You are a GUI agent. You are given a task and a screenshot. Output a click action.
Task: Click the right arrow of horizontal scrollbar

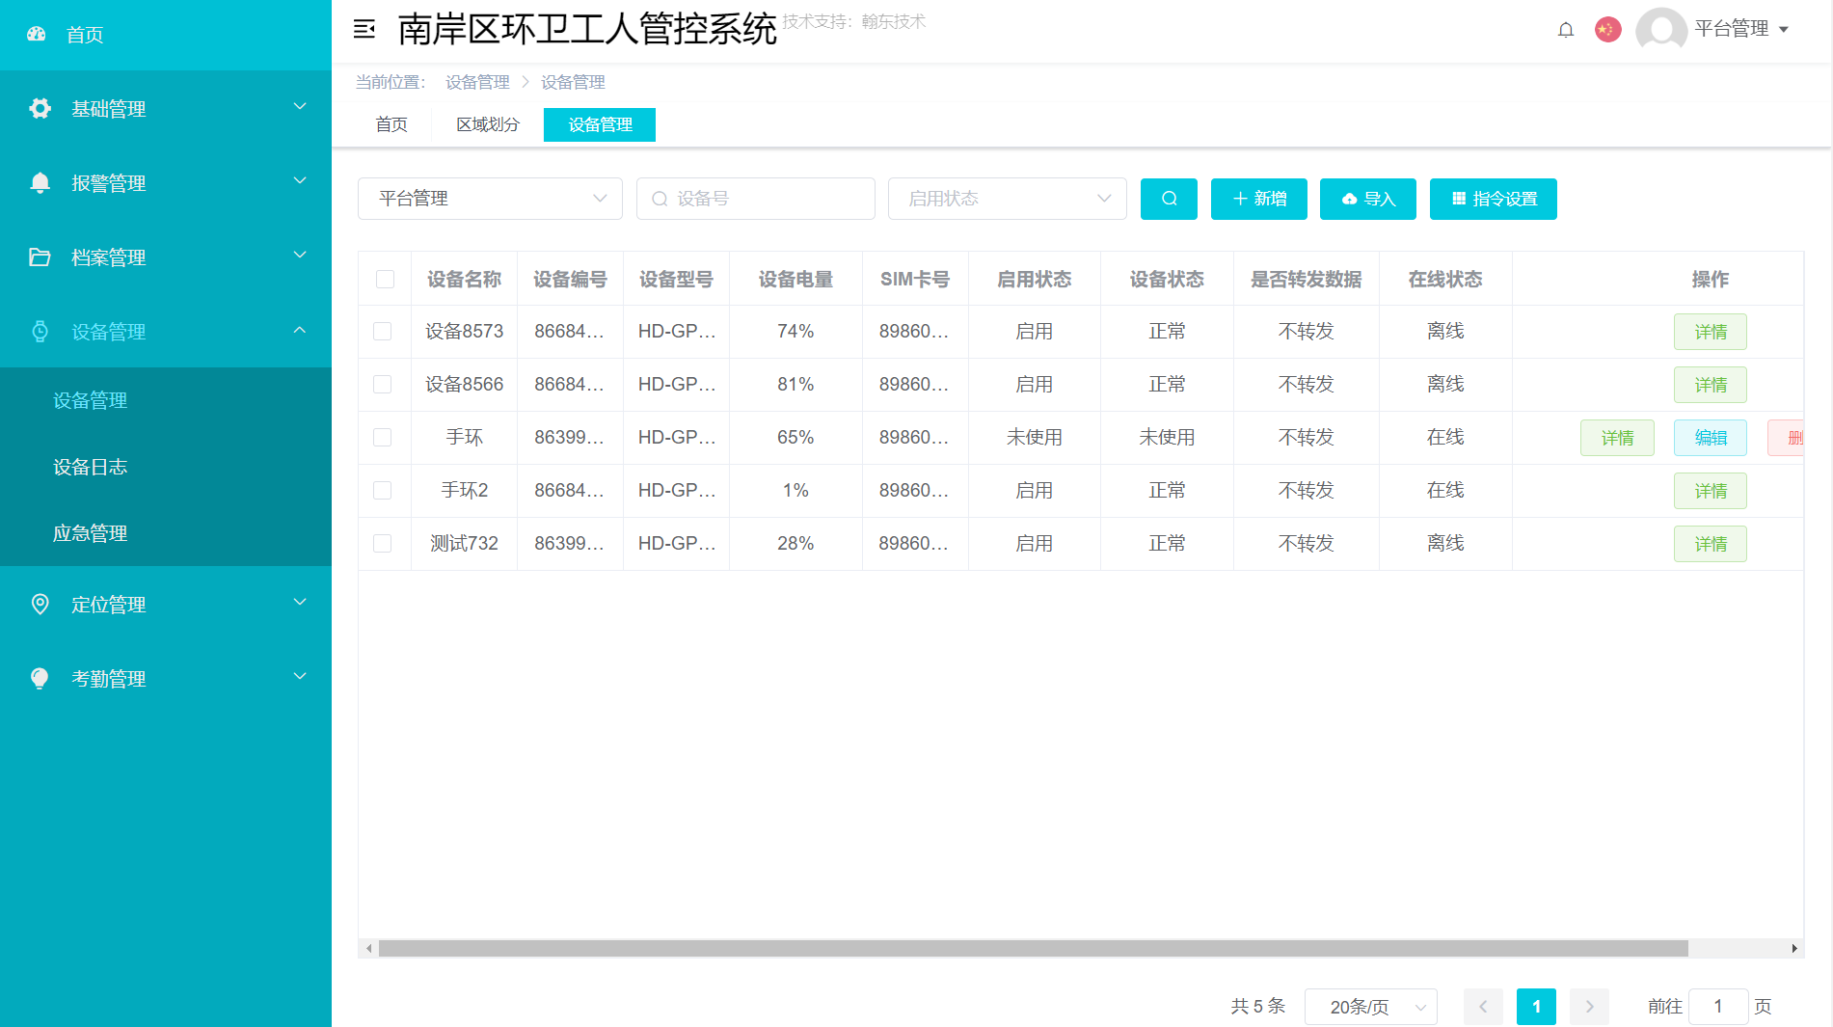1794,949
